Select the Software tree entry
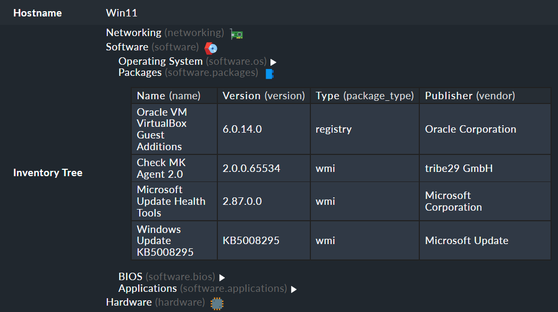 (127, 47)
